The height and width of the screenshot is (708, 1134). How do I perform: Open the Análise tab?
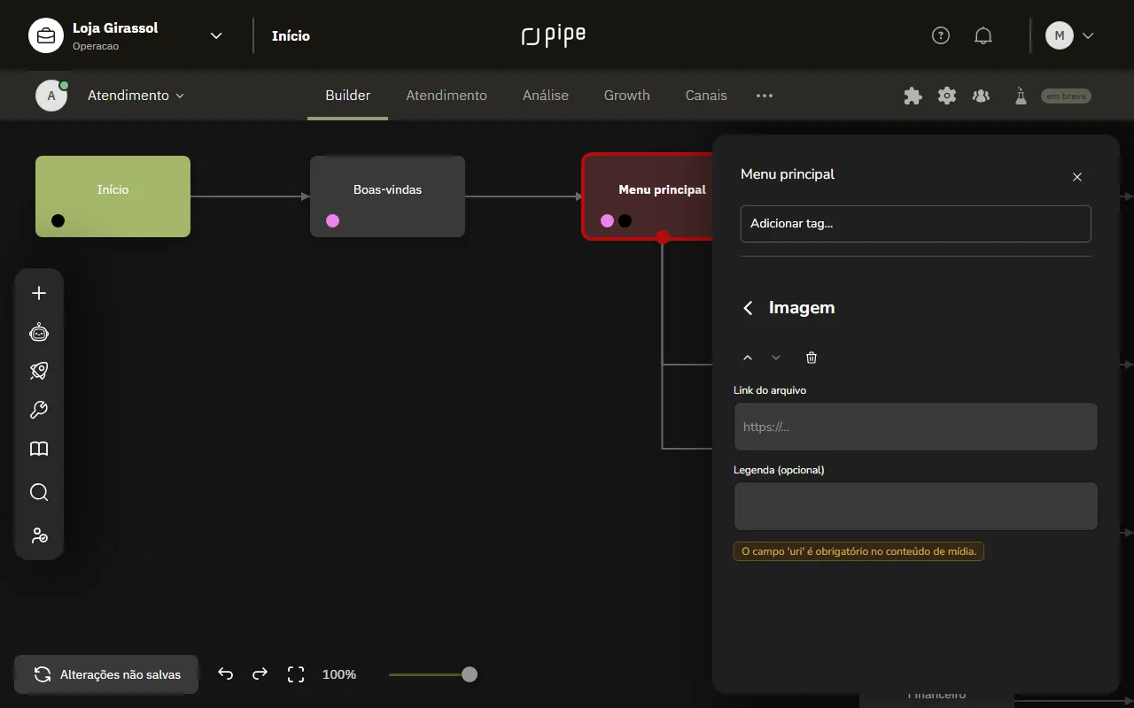[x=546, y=96]
